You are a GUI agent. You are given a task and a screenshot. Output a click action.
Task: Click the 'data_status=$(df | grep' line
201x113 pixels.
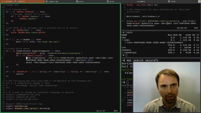pyautogui.click(x=49, y=53)
